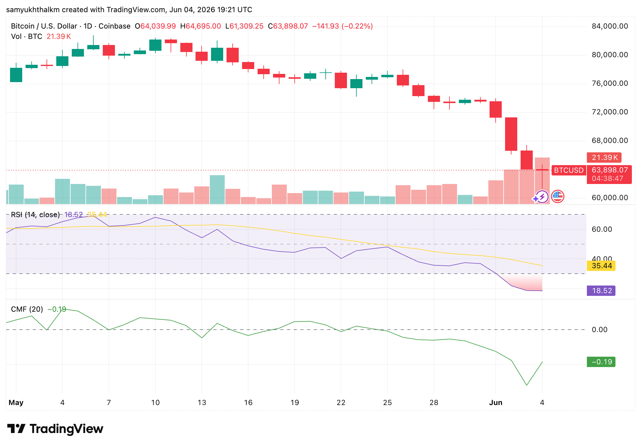The image size is (641, 447).
Task: Click the 60,000.00 price axis label
Action: pos(610,198)
